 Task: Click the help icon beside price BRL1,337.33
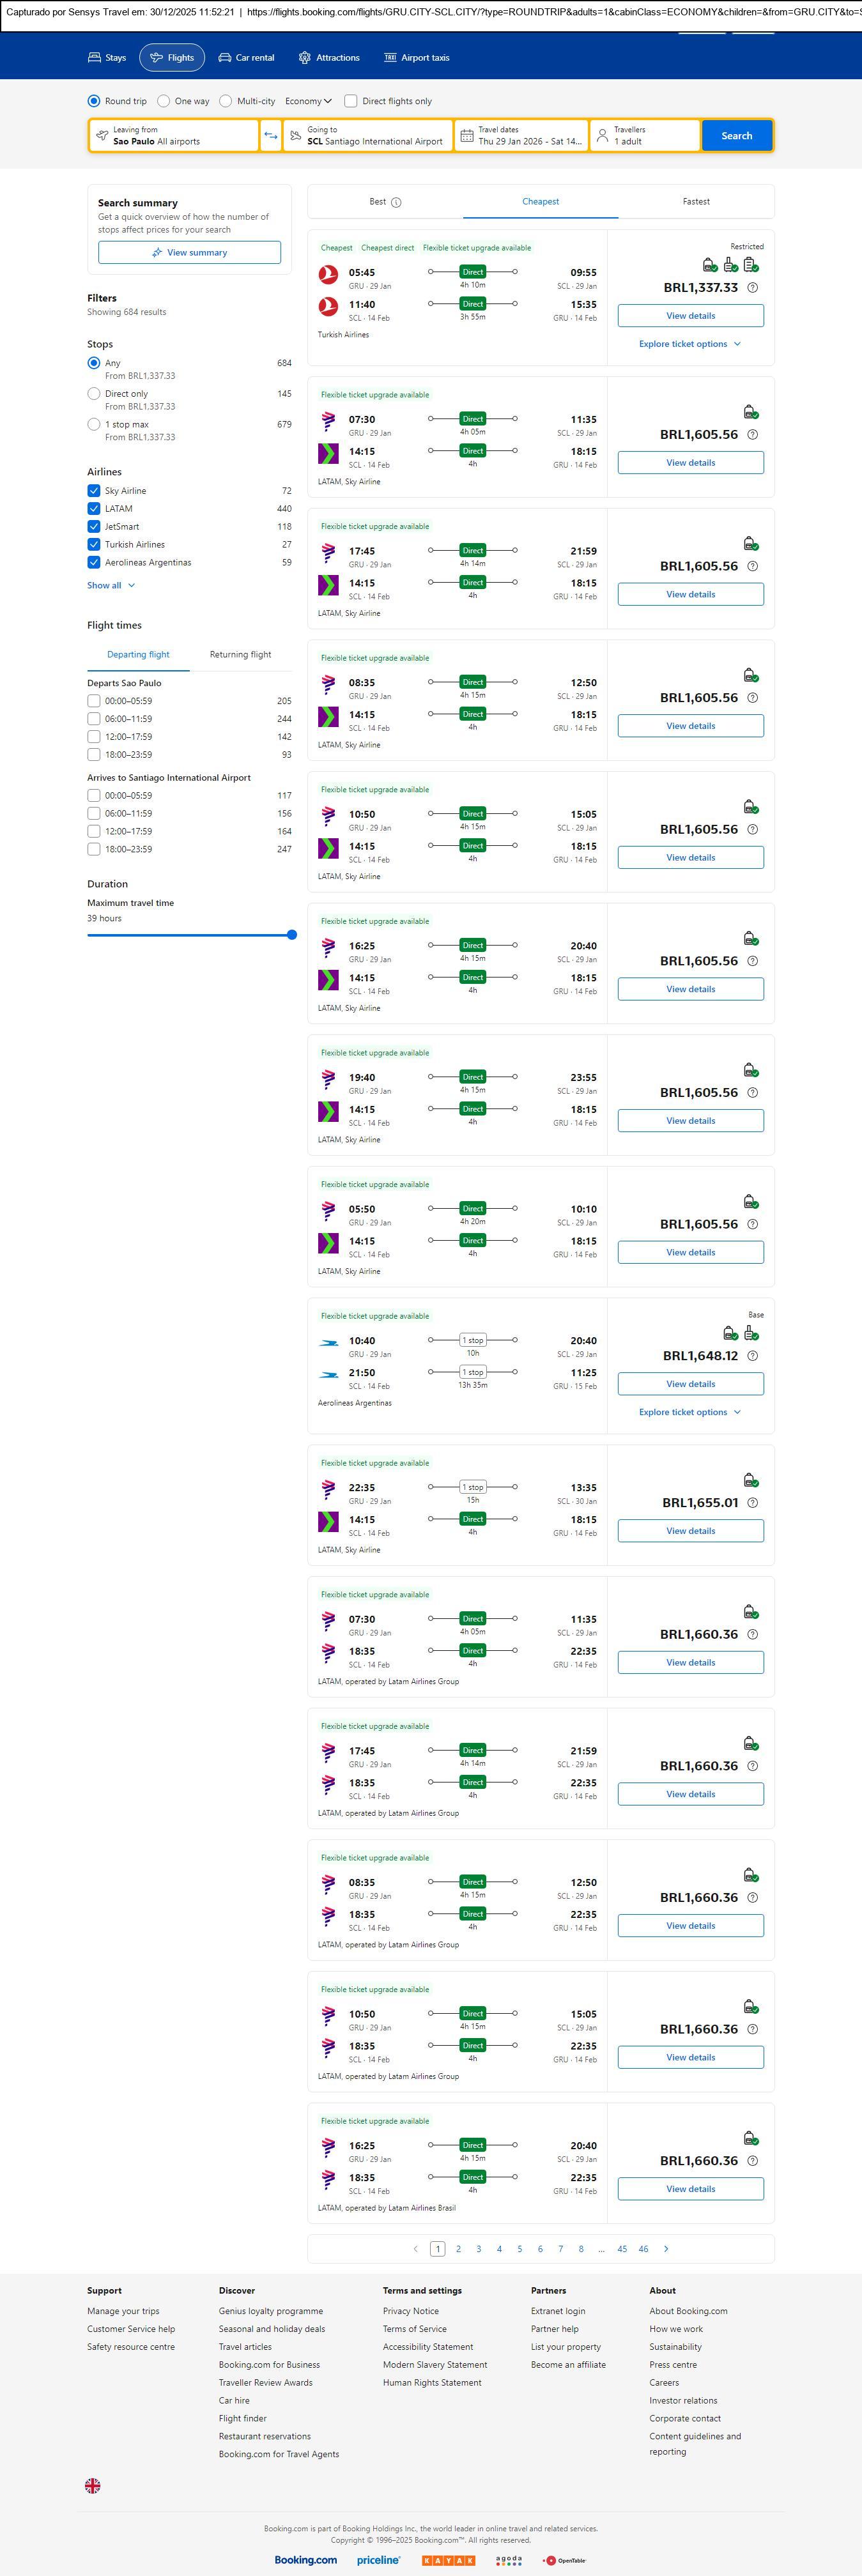pyautogui.click(x=753, y=288)
